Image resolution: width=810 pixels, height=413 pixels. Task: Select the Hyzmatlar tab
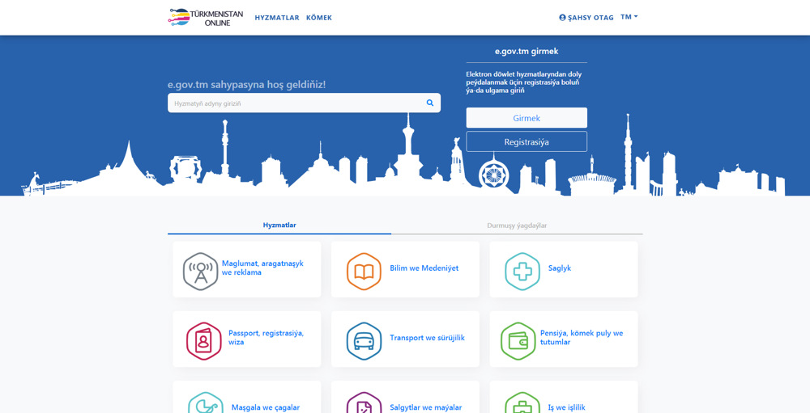279,225
